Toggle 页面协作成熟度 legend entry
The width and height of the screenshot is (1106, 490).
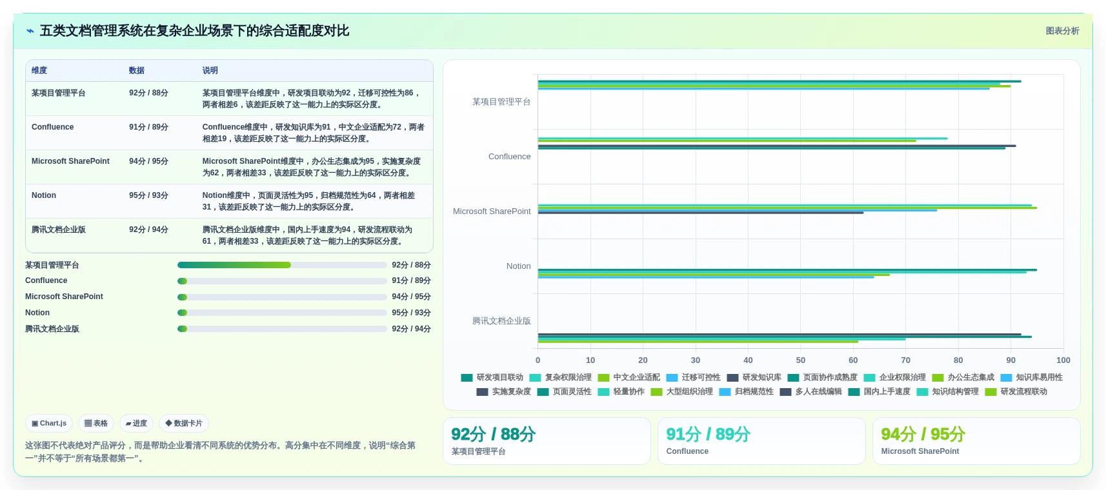(823, 378)
